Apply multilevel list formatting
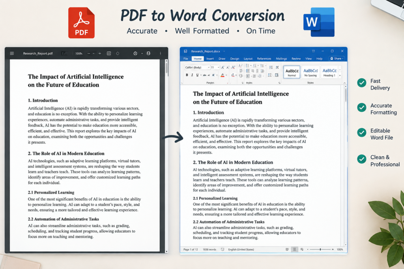The image size is (404, 269). click(x=262, y=66)
